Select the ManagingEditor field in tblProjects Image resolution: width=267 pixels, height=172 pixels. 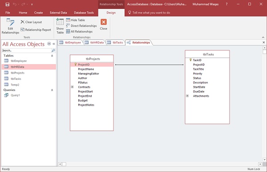[x=89, y=74]
